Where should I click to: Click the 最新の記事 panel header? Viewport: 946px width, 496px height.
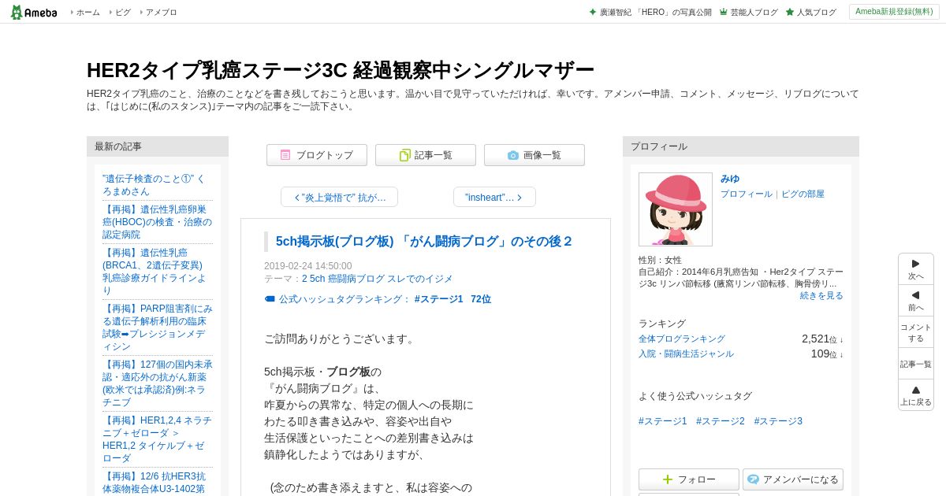(158, 146)
